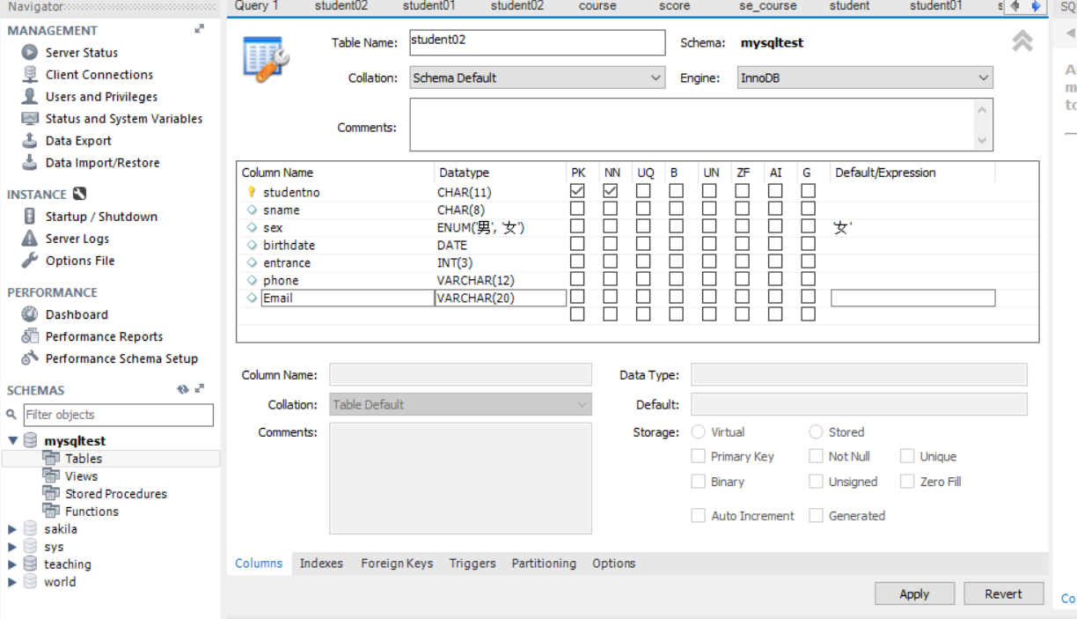
Task: Check UQ checkbox for phone row
Action: click(643, 279)
